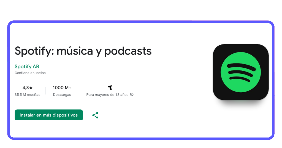The image size is (282, 148).
Task: Click Para mayores de 13 años text
Action: point(107,95)
